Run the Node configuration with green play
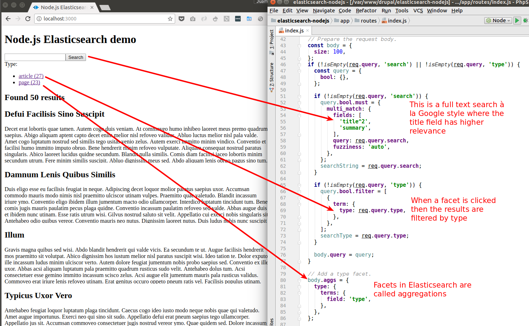529x326 pixels. pos(517,20)
